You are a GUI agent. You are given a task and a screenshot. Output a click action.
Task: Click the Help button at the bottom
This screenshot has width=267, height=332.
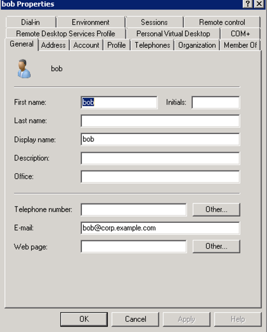pos(238,319)
